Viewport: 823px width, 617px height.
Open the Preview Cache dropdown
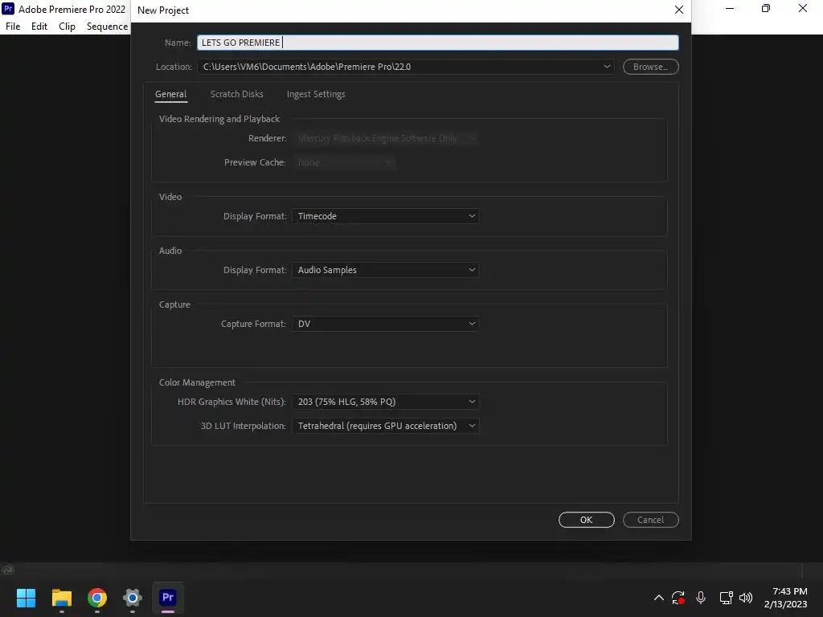(344, 162)
